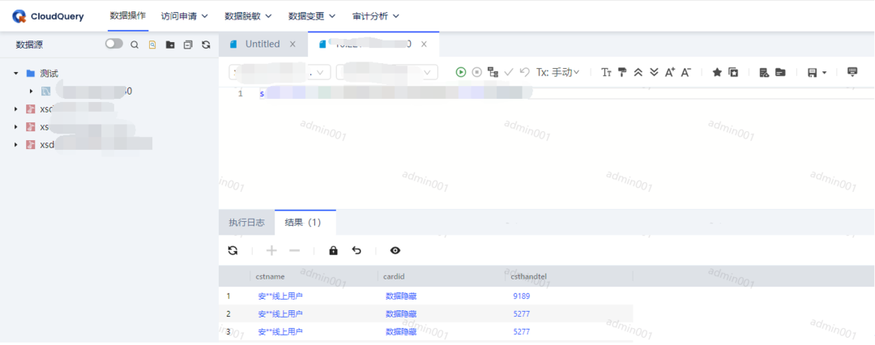Expand the connection node under 测试

pyautogui.click(x=32, y=91)
